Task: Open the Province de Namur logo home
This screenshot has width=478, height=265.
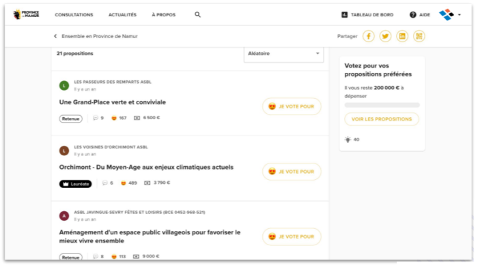Action: [x=26, y=14]
